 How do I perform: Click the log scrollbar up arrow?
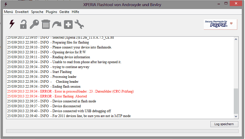tap(236, 39)
